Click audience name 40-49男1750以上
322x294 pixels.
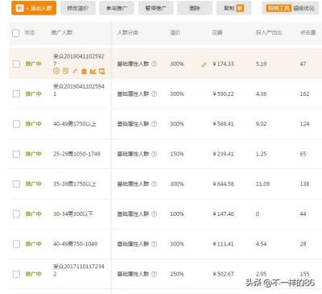coord(75,124)
